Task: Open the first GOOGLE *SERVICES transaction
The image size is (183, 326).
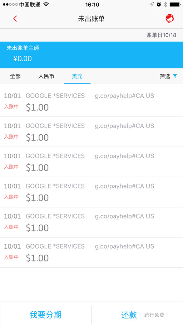Action: click(x=91, y=102)
